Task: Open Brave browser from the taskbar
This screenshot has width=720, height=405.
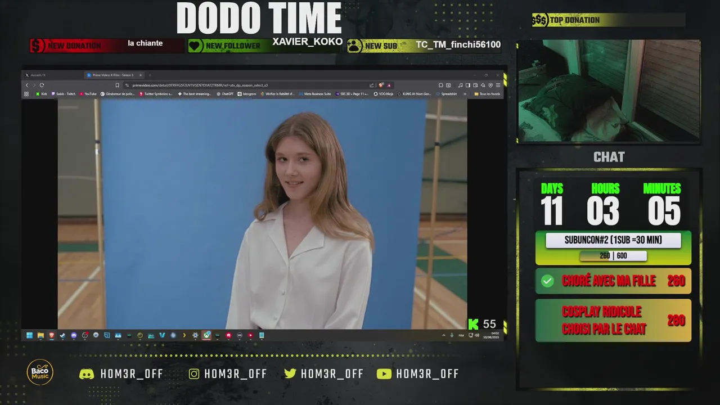Action: (52, 335)
